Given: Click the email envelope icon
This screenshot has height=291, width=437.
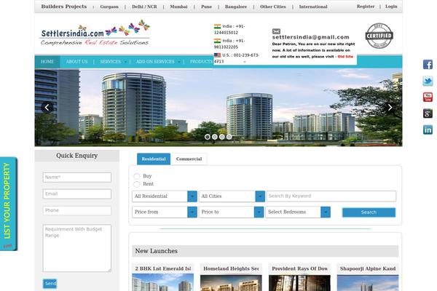Looking at the screenshot, I should (276, 31).
